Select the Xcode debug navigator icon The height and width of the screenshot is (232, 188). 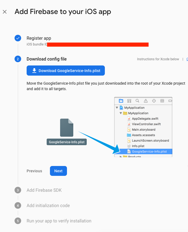162,101
